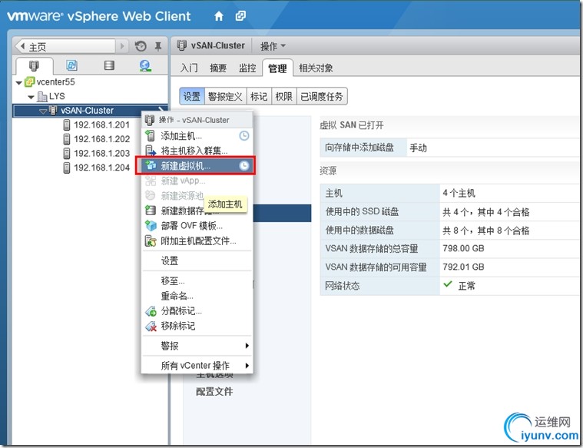The height and width of the screenshot is (448, 583).
Task: Select 设置 in context menu
Action: pyautogui.click(x=197, y=261)
